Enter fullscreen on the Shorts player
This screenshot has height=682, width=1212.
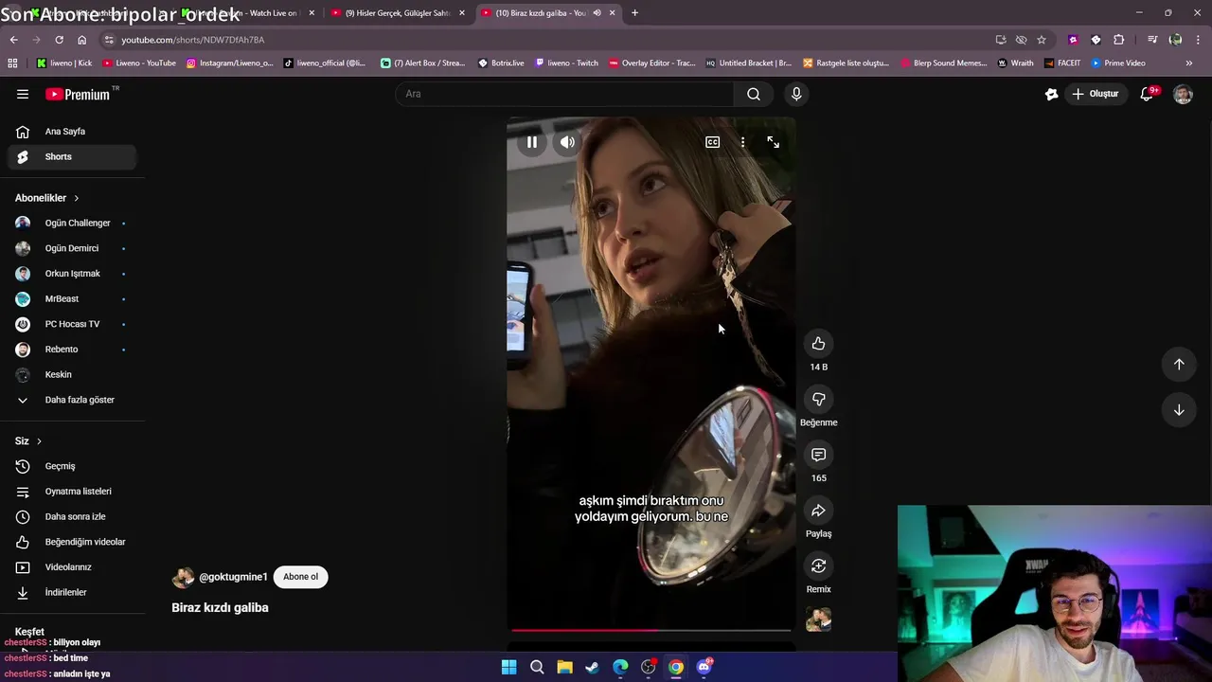(774, 142)
